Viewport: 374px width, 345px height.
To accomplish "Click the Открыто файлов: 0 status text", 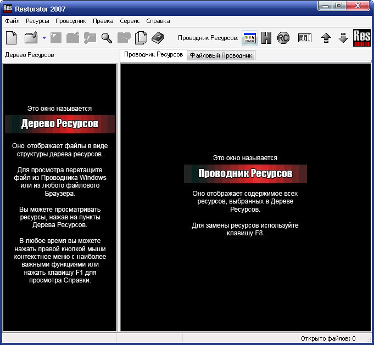I will point(328,338).
